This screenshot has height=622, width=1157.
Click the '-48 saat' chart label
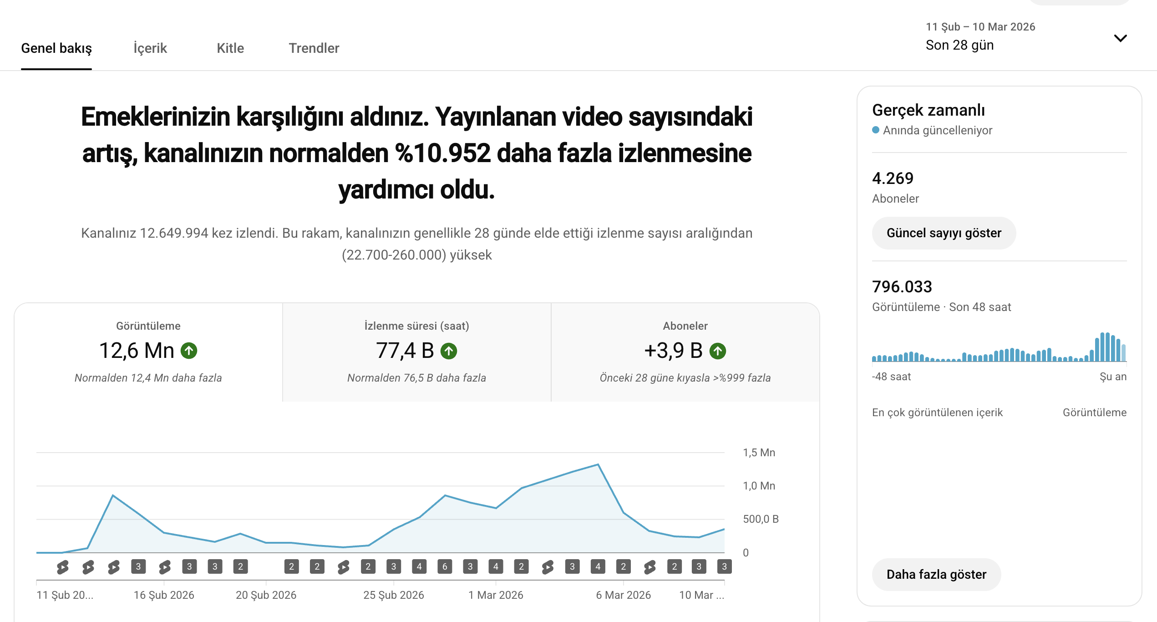[x=891, y=377]
